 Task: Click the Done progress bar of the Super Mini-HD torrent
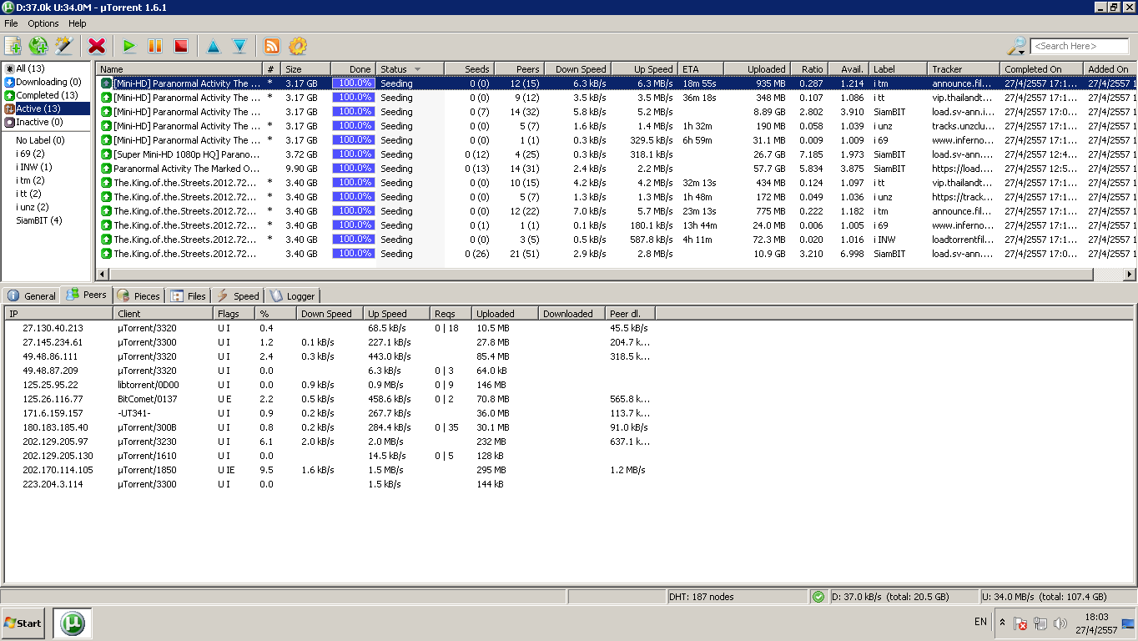point(353,154)
